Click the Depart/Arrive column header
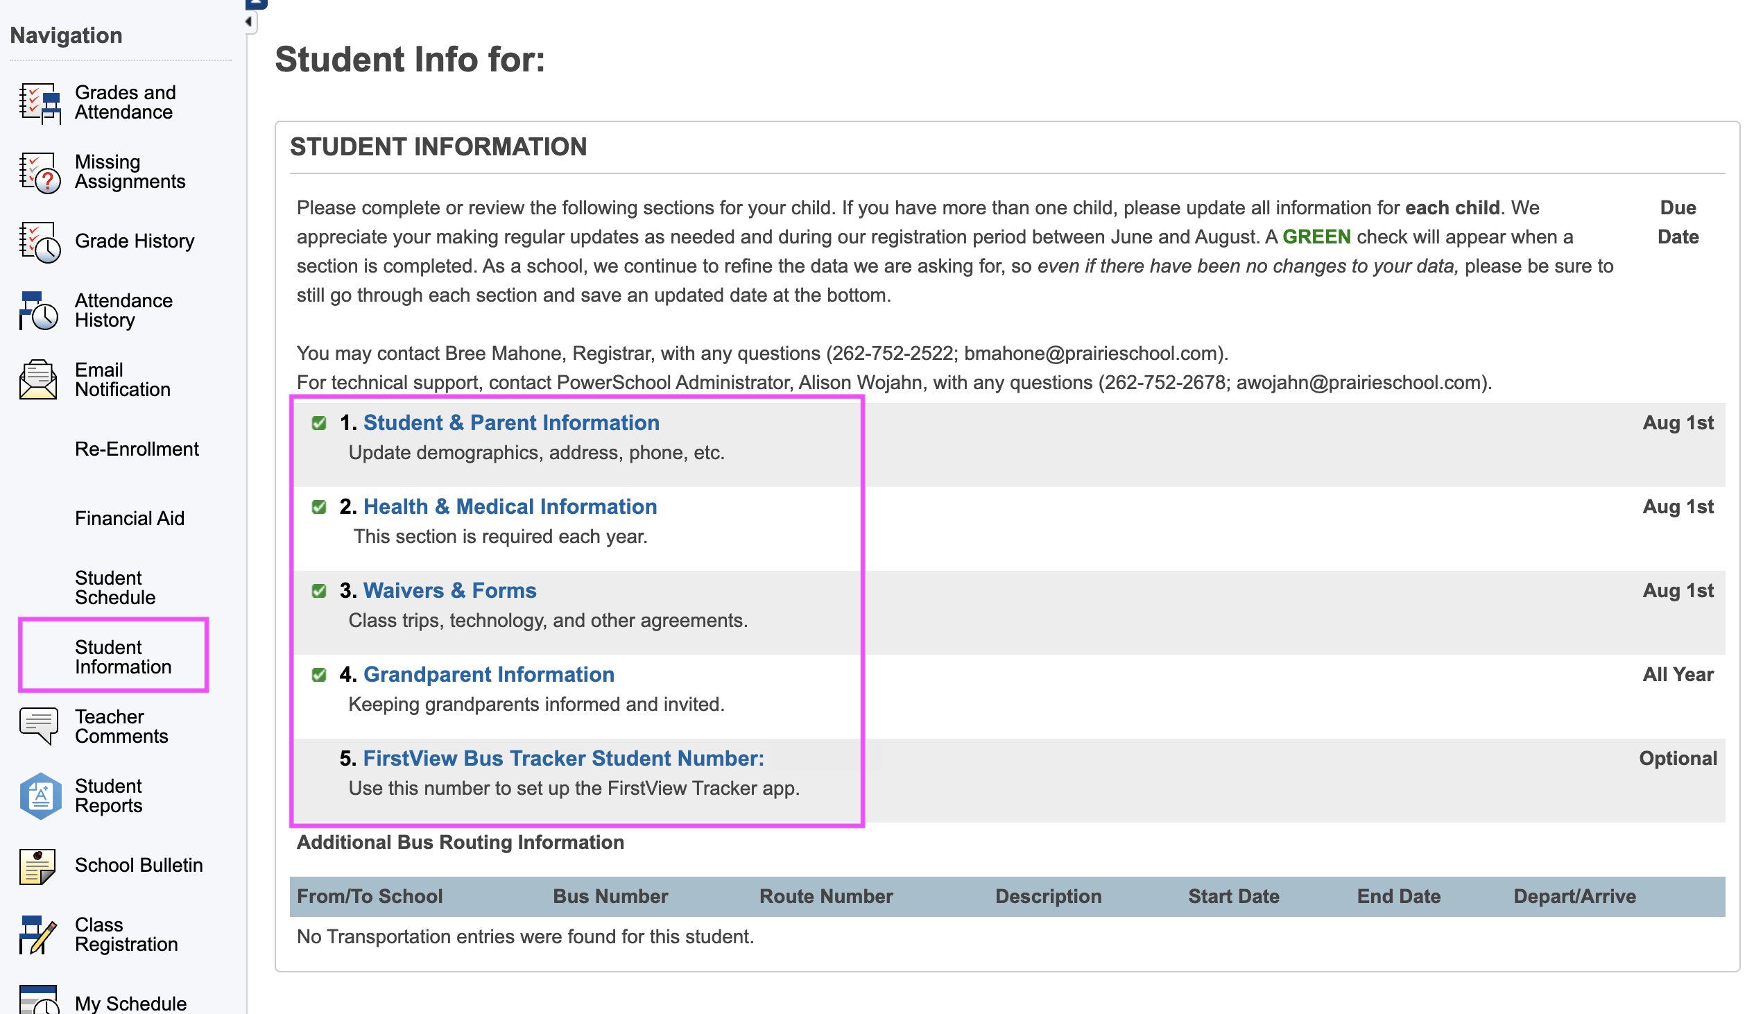This screenshot has height=1014, width=1763. click(1575, 897)
